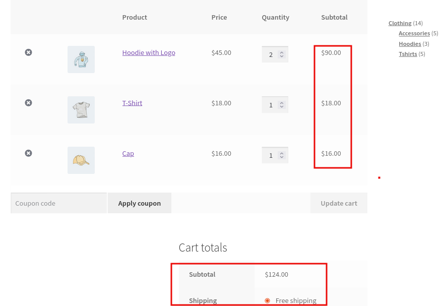Remove the T-Shirt item from cart
Viewport: 442px width, 306px height.
[x=29, y=103]
